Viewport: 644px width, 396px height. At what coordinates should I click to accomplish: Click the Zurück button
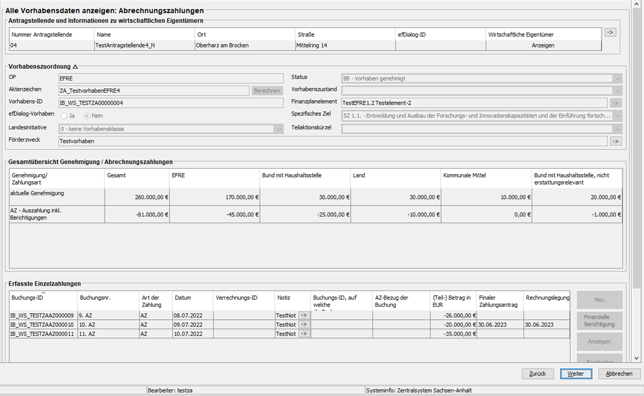click(538, 374)
